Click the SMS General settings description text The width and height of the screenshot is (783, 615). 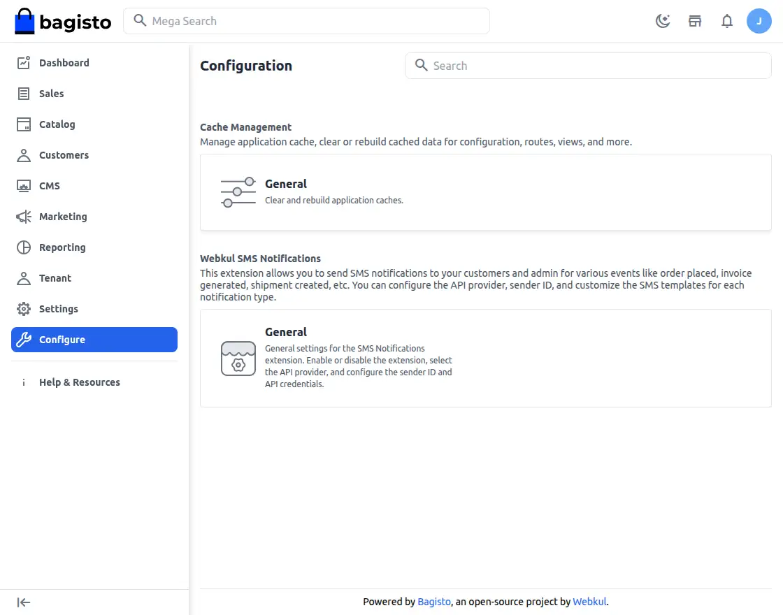pyautogui.click(x=359, y=366)
